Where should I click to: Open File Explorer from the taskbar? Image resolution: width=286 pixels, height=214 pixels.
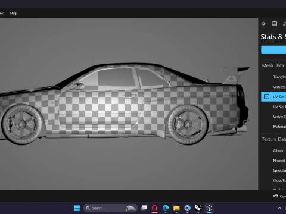click(x=176, y=208)
